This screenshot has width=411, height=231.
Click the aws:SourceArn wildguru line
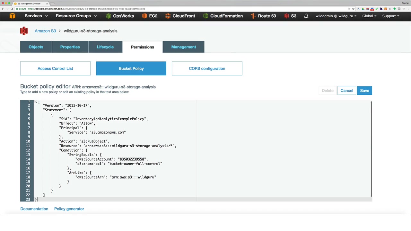(x=116, y=177)
